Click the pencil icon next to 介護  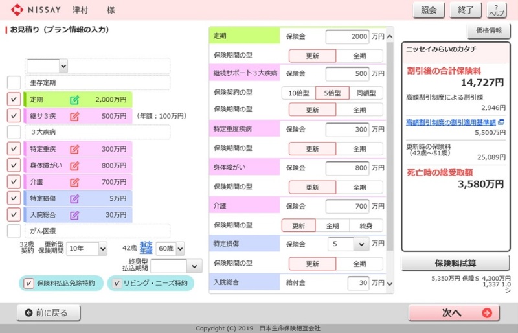point(74,182)
